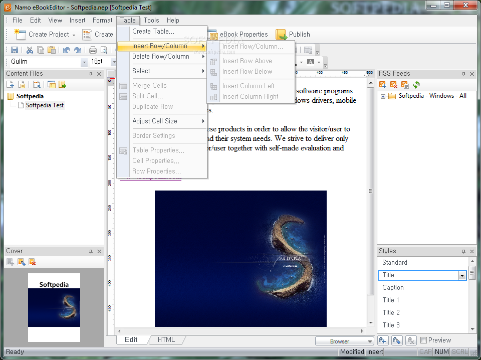This screenshot has width=481, height=360.
Task: Close the Cover panel
Action: pos(99,251)
